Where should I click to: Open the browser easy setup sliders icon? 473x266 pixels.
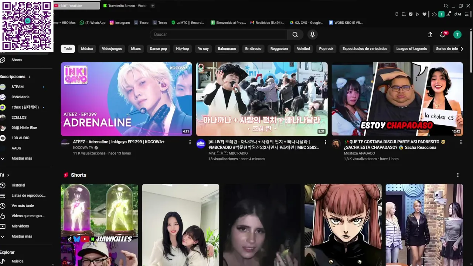pos(467,14)
